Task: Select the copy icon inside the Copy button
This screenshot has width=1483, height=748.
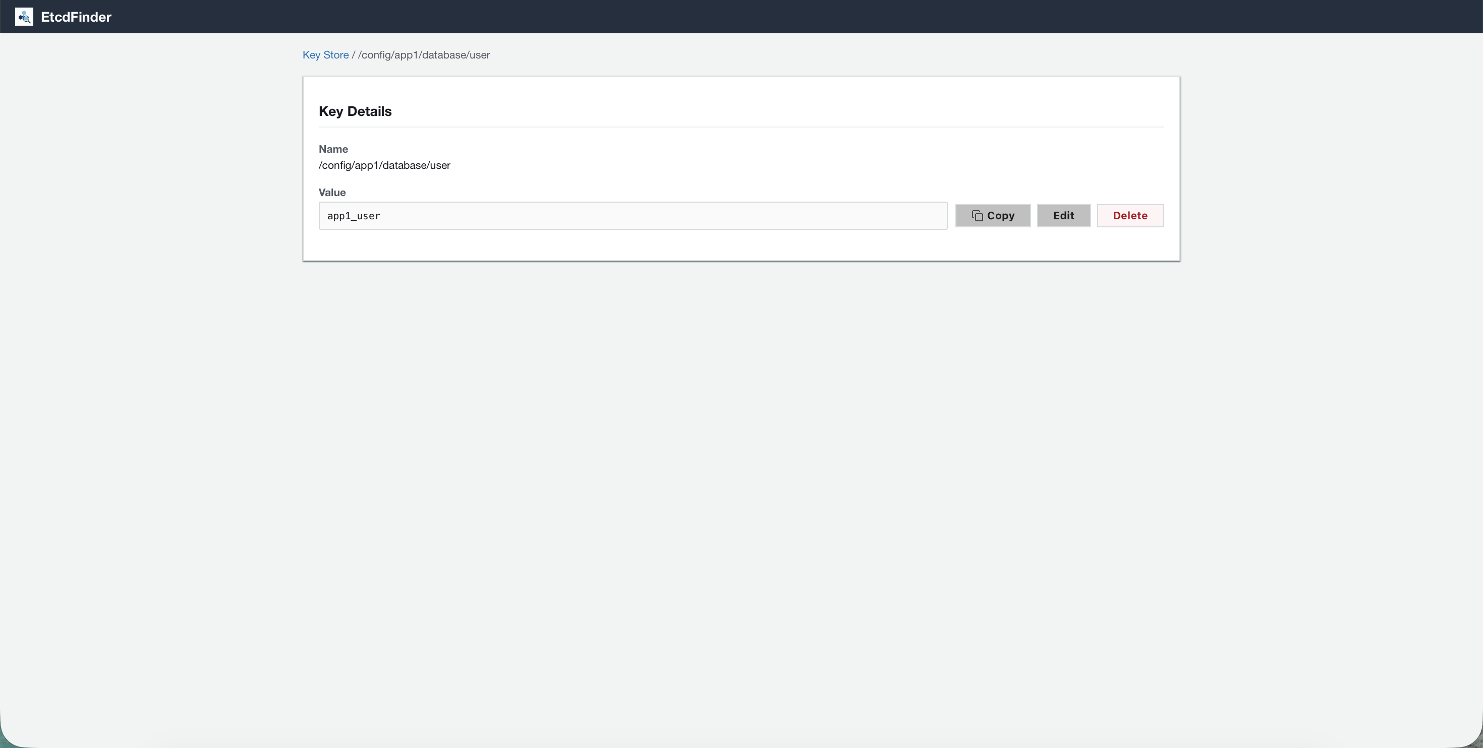Action: pyautogui.click(x=978, y=215)
